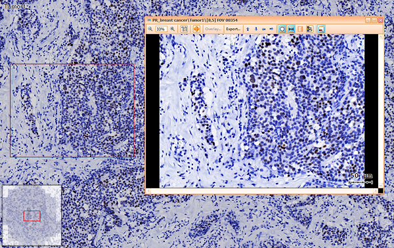Select the orange pan navigation icon
Screen dimensions: 394x248
[x=196, y=29]
